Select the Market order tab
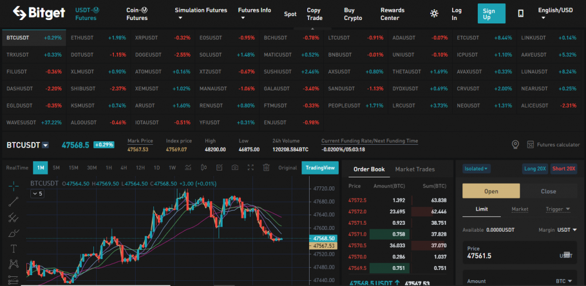Viewport: 586px width, 286px height. [x=520, y=209]
